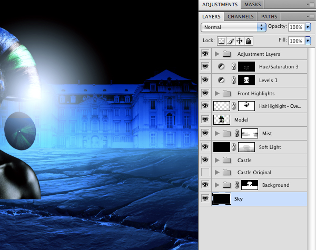Expand the Castle Original group
Screen dimensions: 316x250
point(217,173)
